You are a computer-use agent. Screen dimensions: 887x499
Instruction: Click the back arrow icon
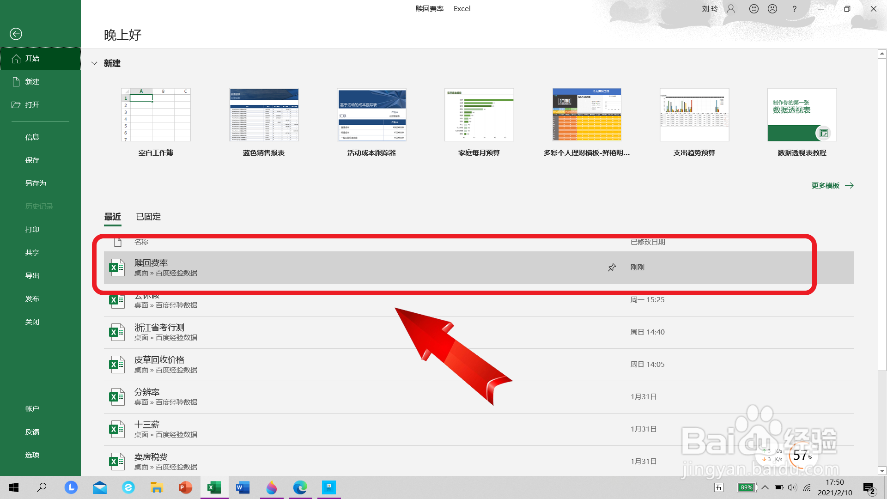point(16,34)
